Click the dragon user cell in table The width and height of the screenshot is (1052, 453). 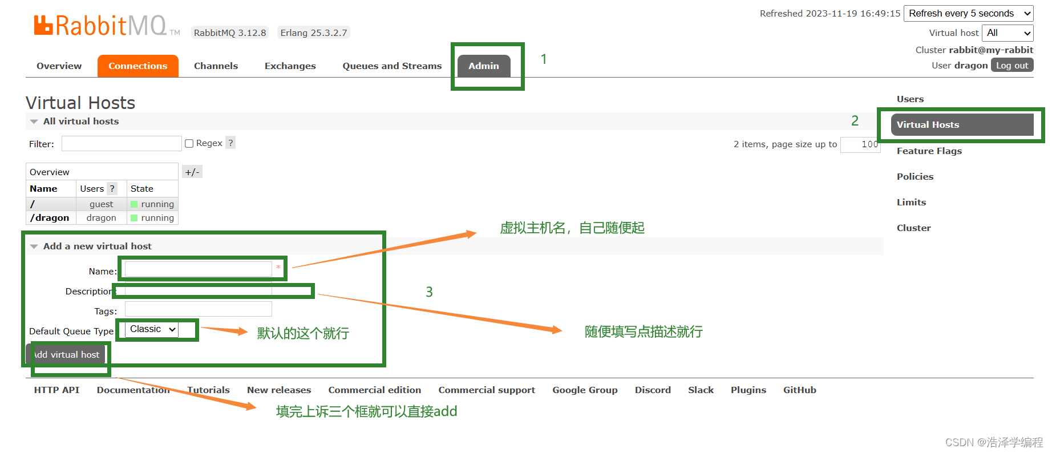tap(101, 218)
